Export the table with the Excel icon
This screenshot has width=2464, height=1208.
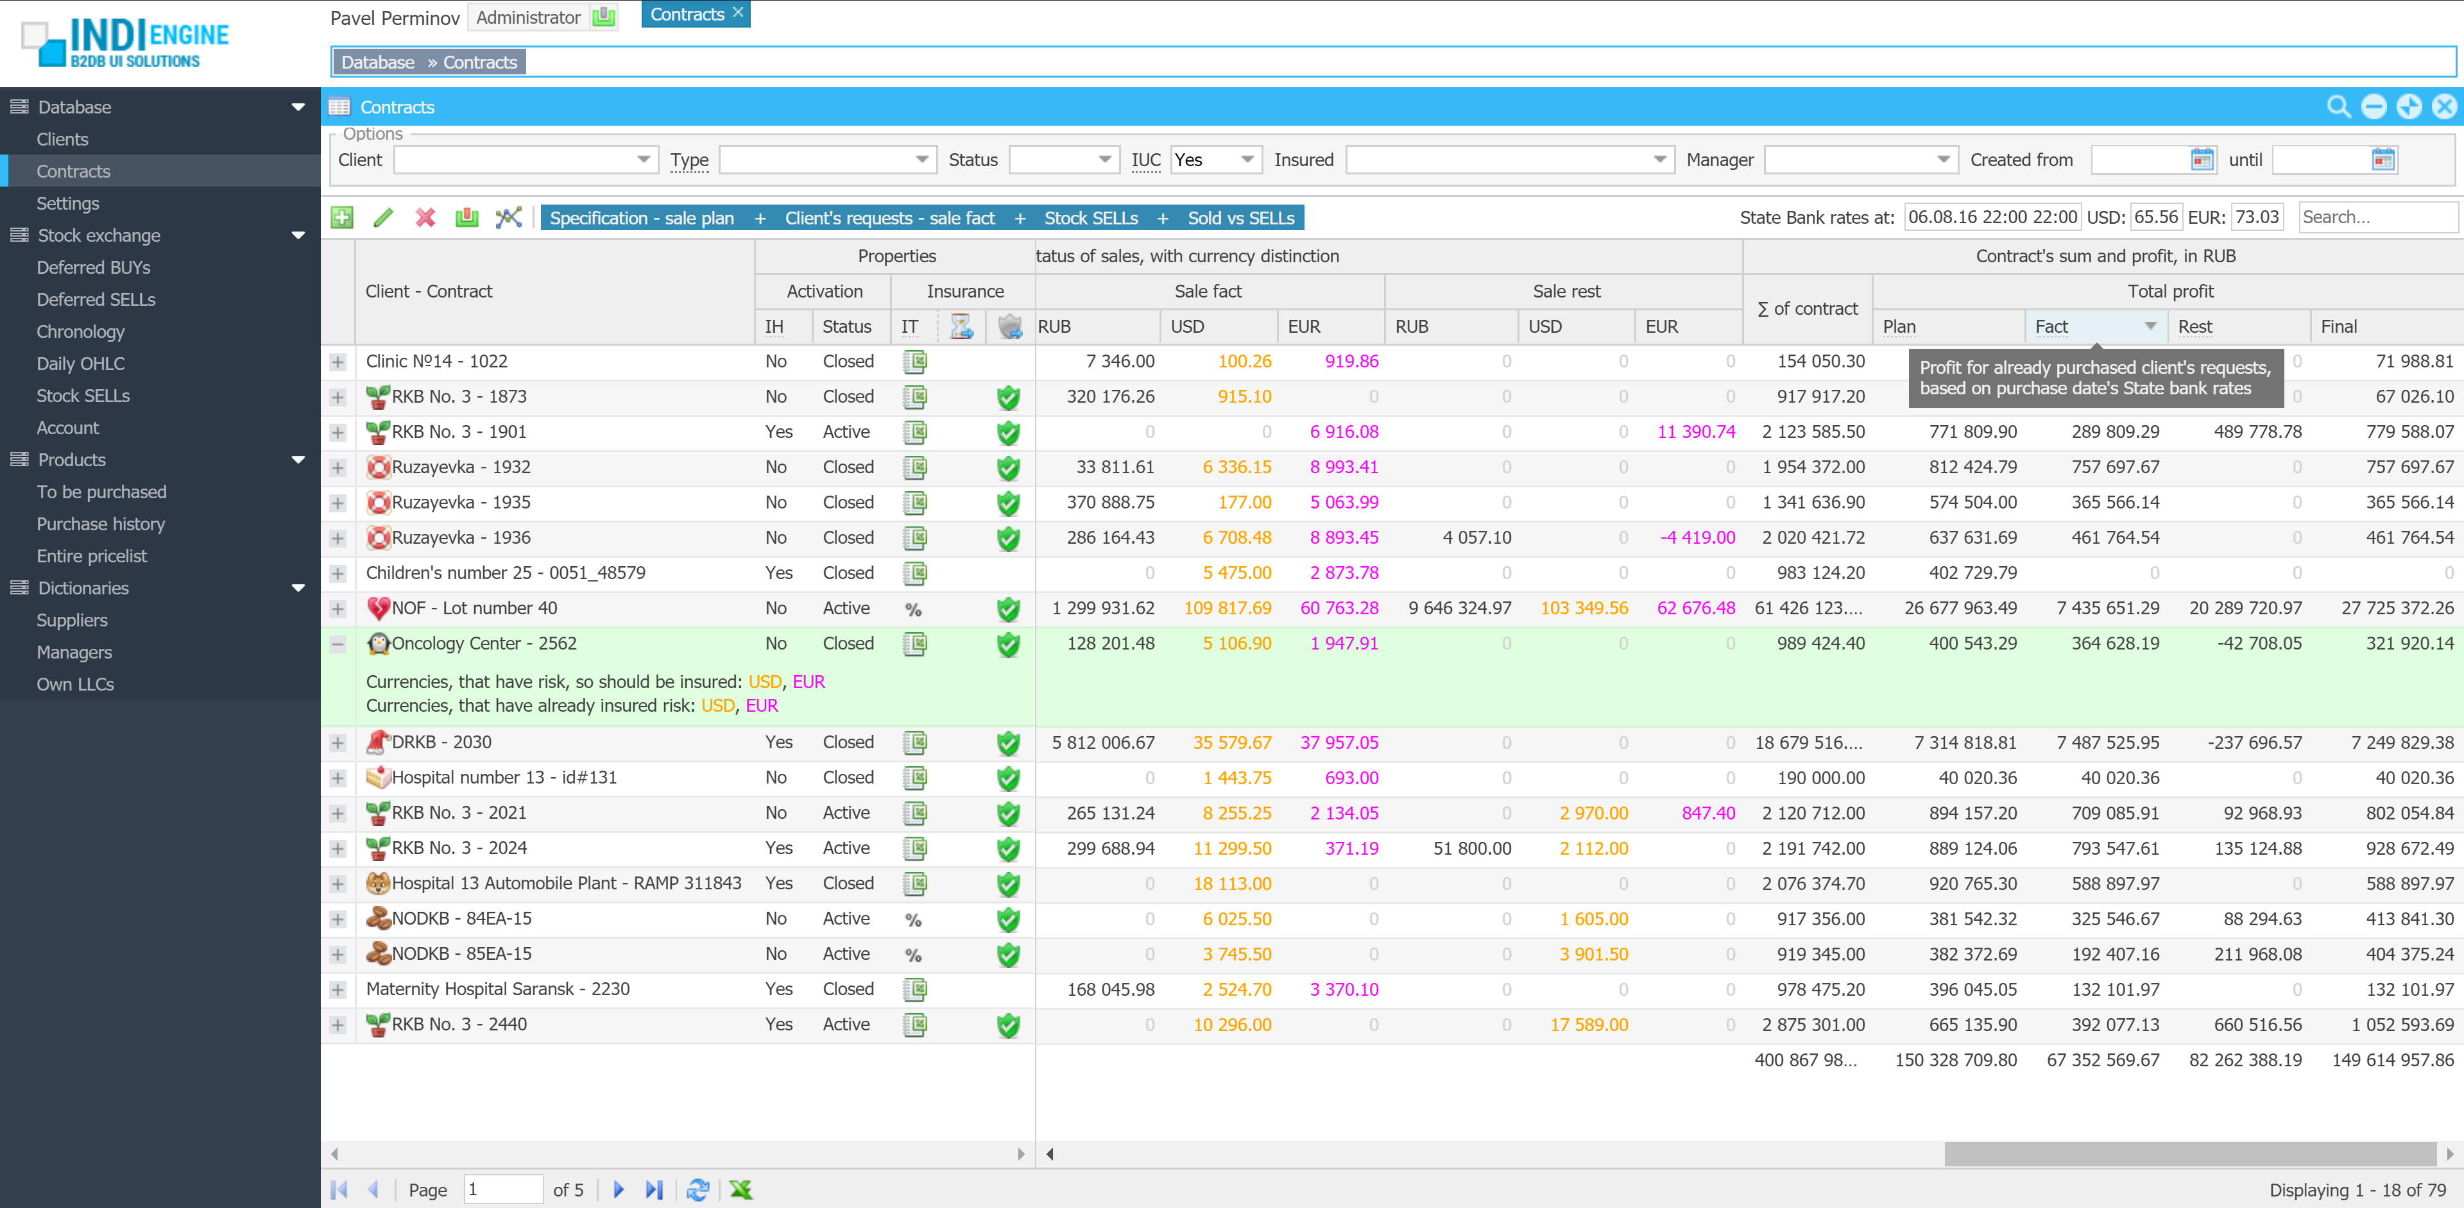740,1190
